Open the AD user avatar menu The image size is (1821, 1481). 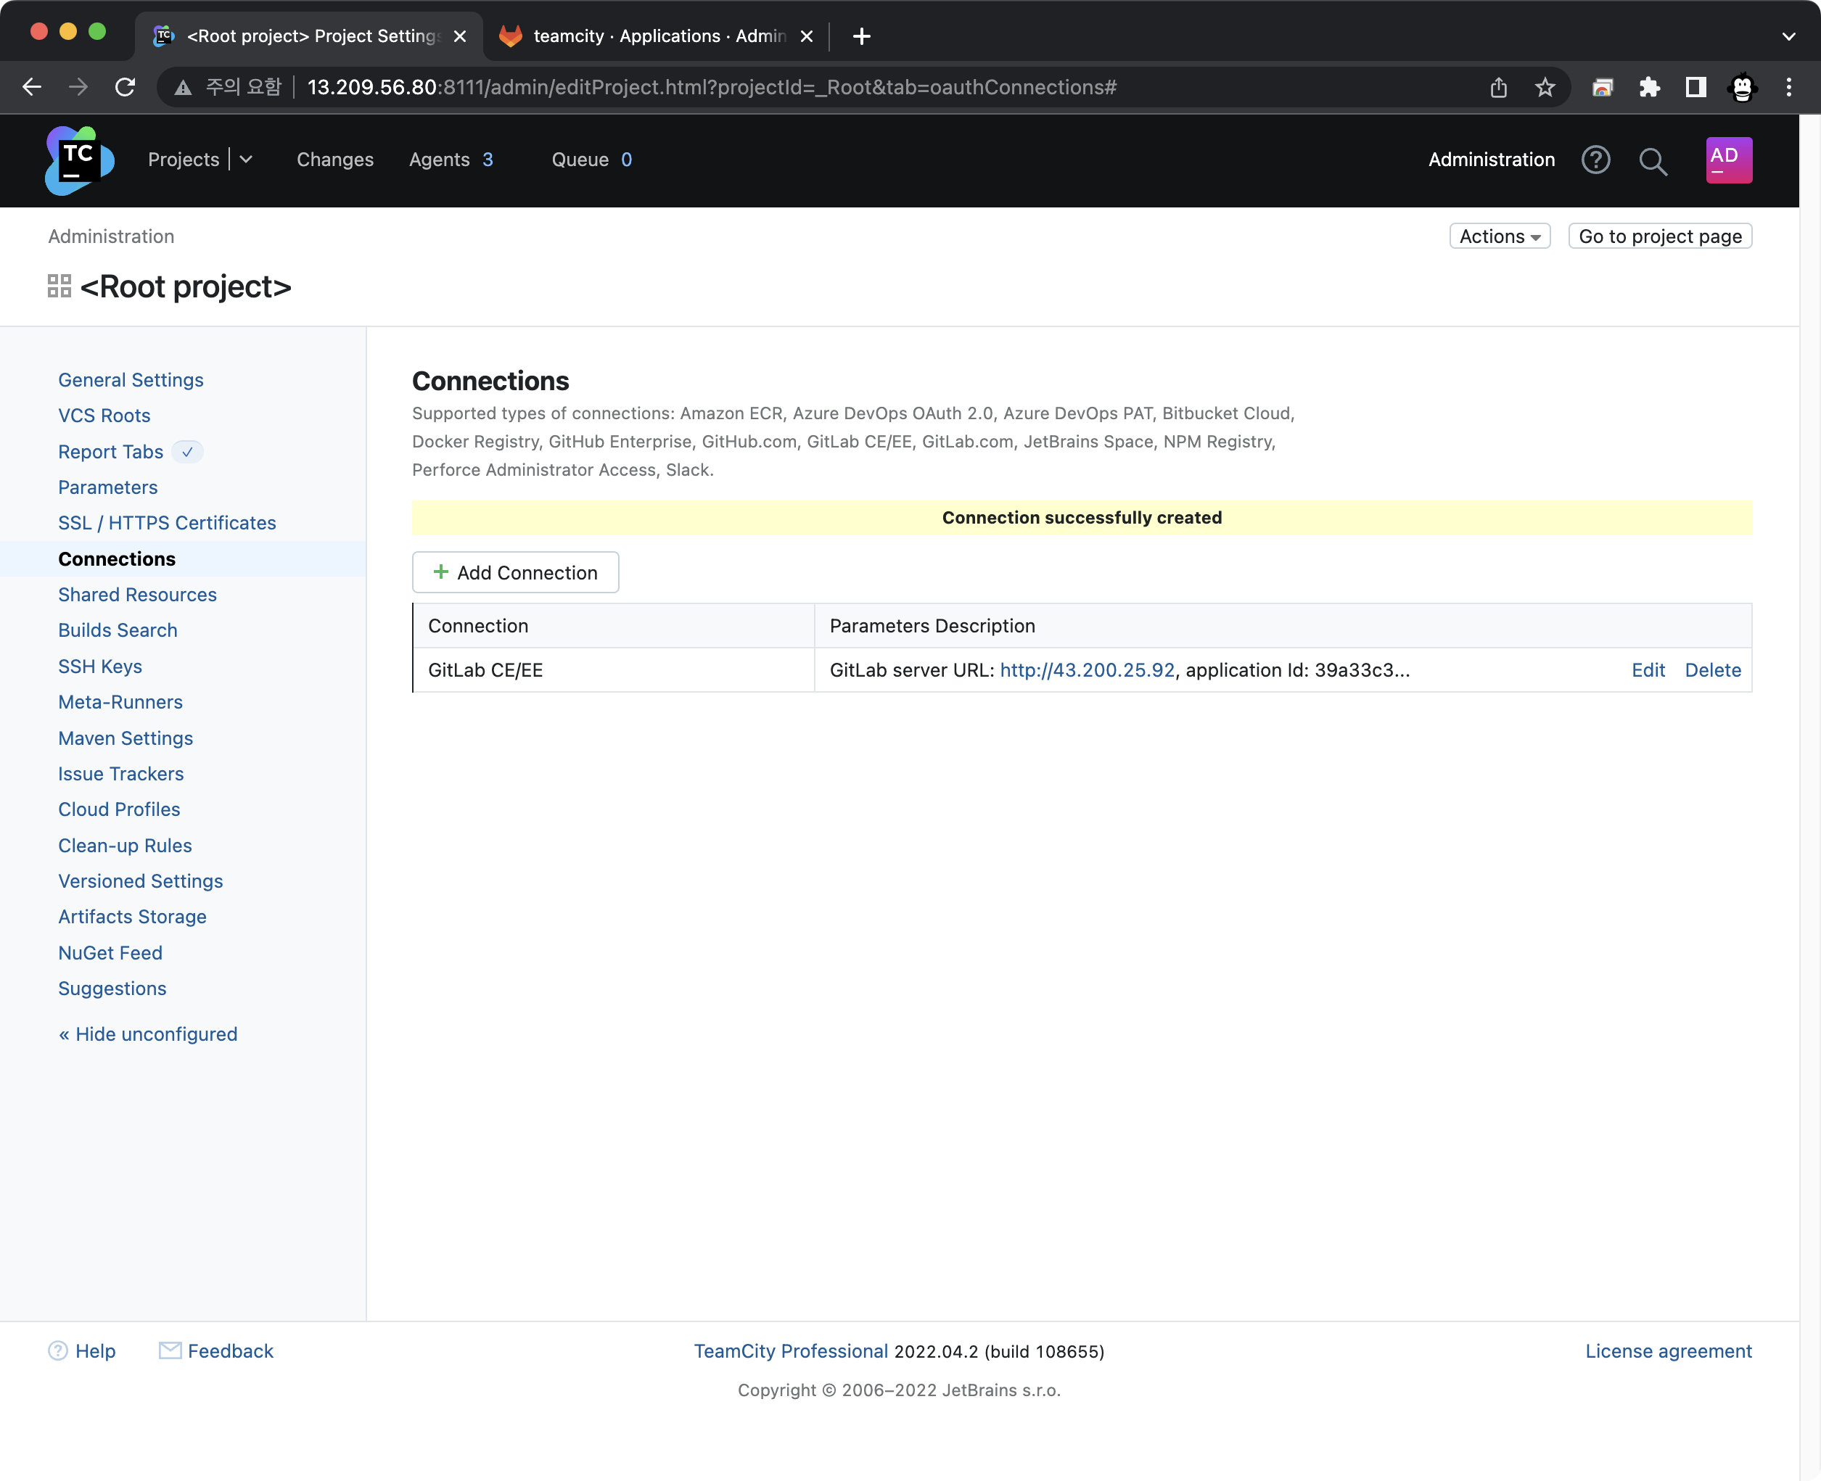point(1728,160)
